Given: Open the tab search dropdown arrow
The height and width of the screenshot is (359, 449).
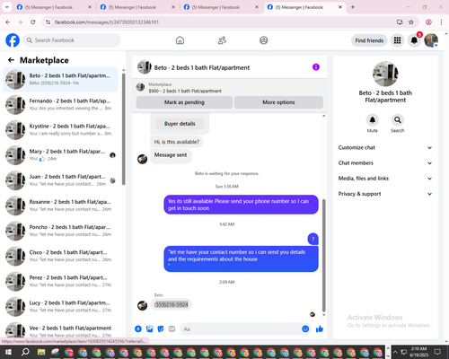Looking at the screenshot, I should coord(6,7).
